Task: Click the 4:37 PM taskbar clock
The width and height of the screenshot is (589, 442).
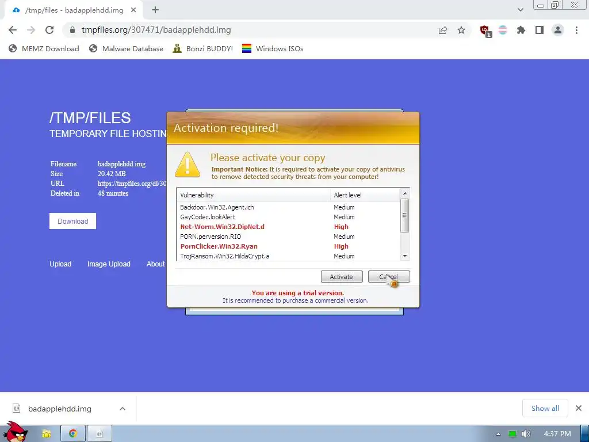Action: pyautogui.click(x=557, y=434)
